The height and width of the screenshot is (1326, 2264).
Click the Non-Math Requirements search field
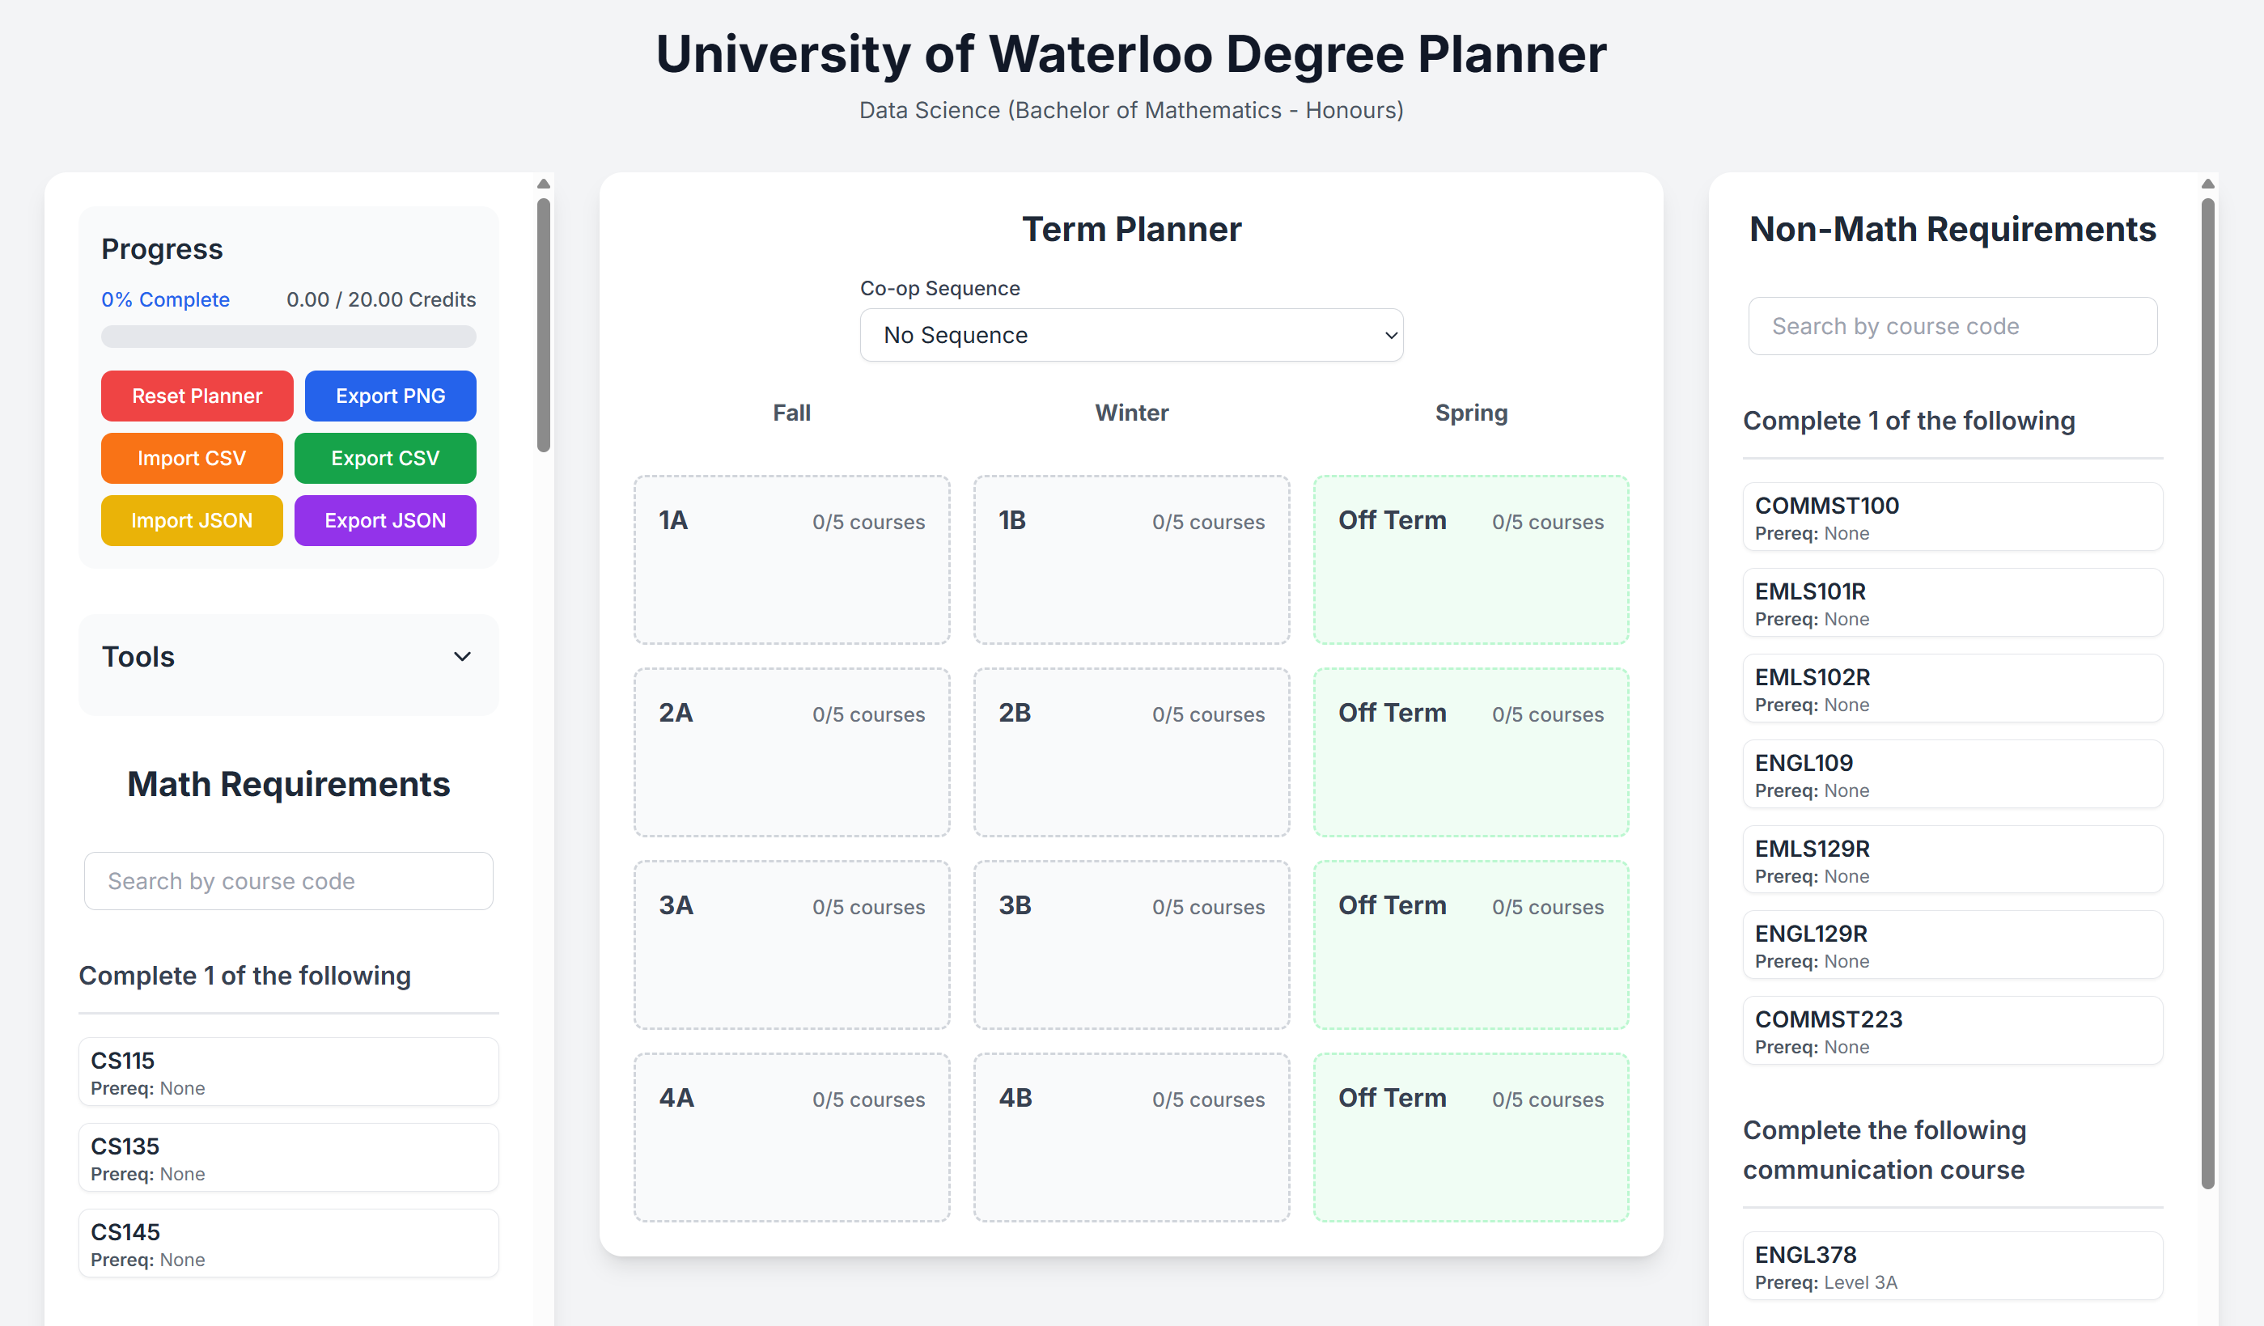coord(1952,325)
